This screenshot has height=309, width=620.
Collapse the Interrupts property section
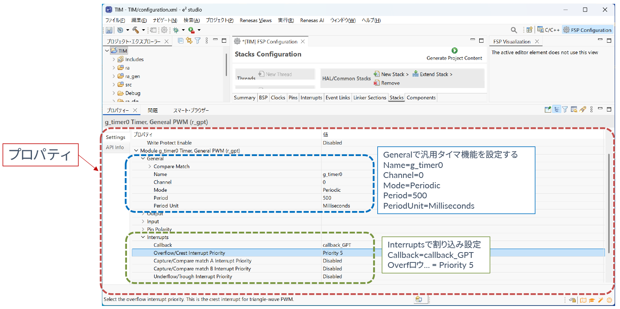click(x=143, y=237)
